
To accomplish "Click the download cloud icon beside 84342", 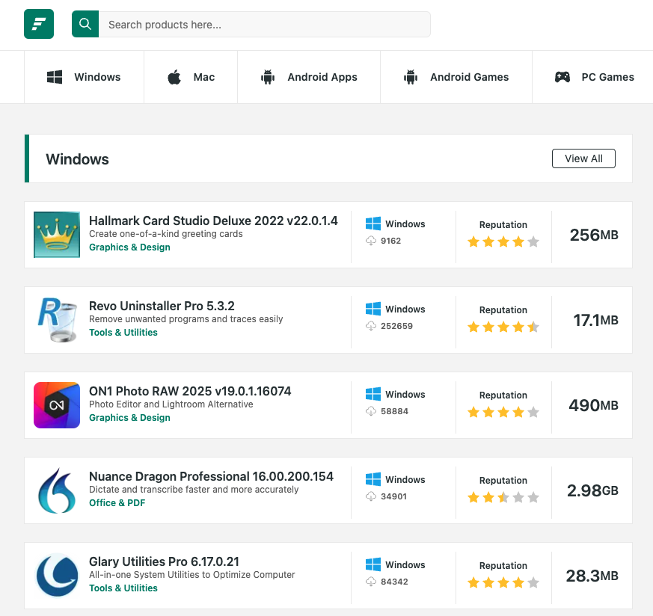I will coord(371,582).
